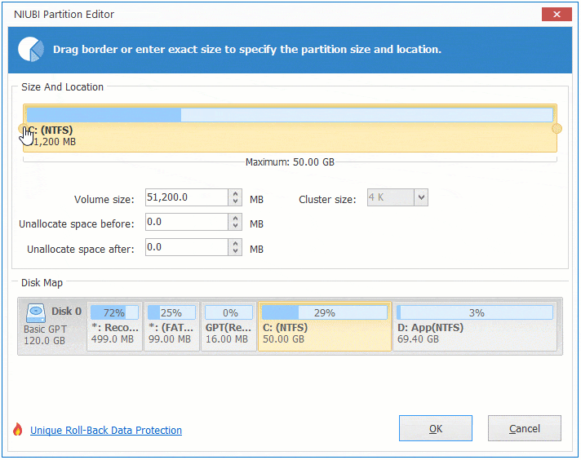Click the Basic GPT 120.0 GB disk label
This screenshot has width=581, height=460.
point(45,335)
